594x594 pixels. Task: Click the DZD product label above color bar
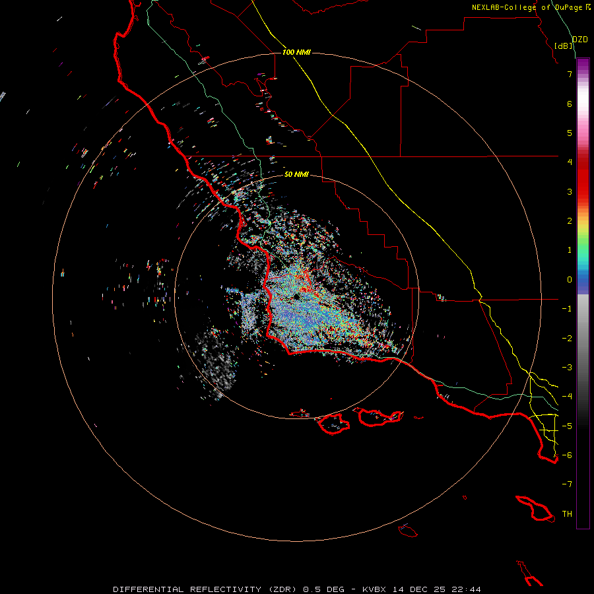[x=579, y=40]
